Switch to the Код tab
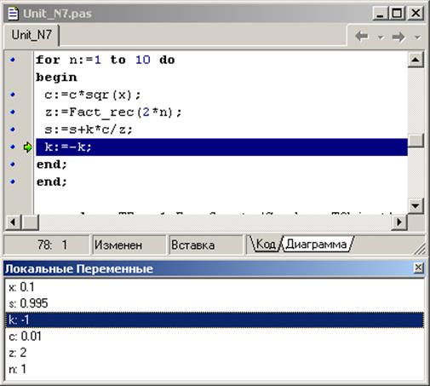This screenshot has height=386, width=430. (266, 244)
